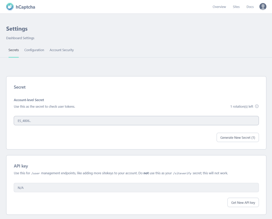Open the user avatar profile menu

(263, 7)
